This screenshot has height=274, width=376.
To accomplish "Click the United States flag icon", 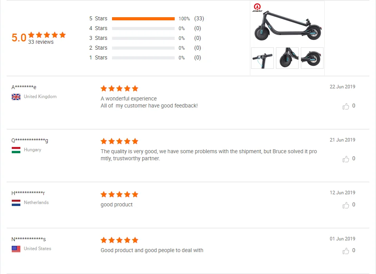I will click(x=16, y=249).
